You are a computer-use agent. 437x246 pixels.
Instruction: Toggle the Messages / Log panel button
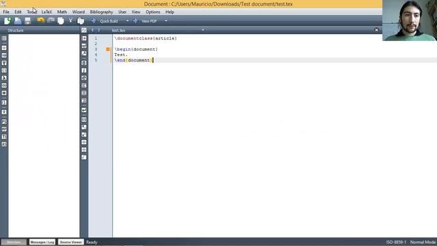42,242
